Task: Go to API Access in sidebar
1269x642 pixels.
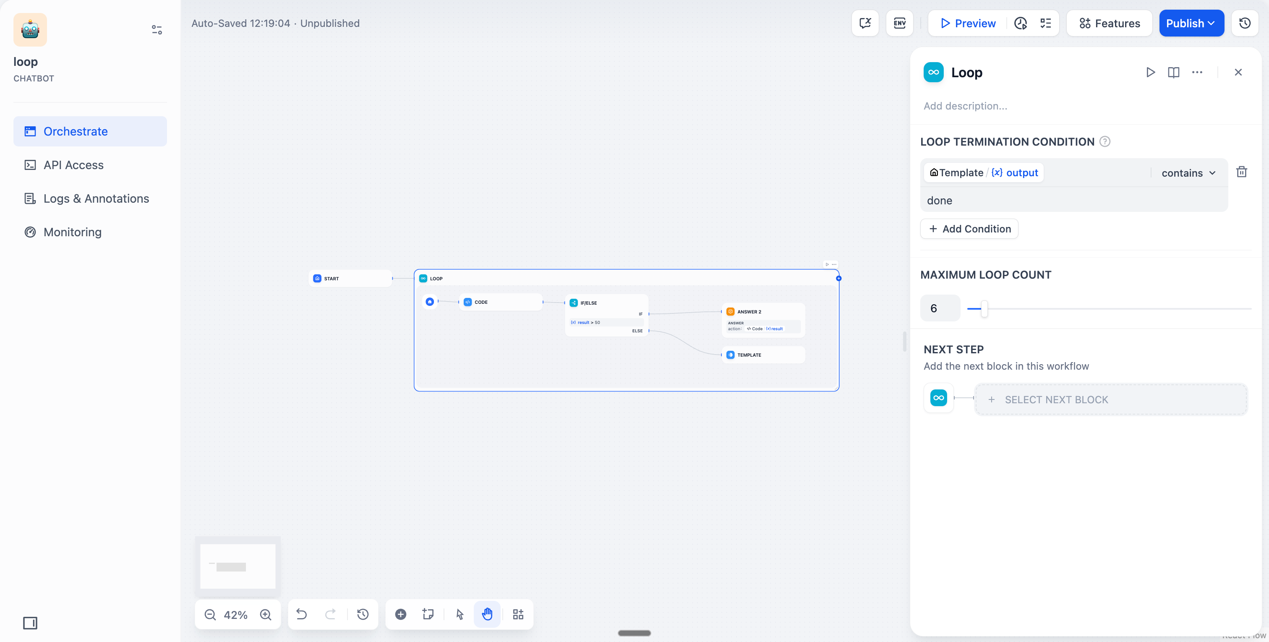Action: [73, 165]
